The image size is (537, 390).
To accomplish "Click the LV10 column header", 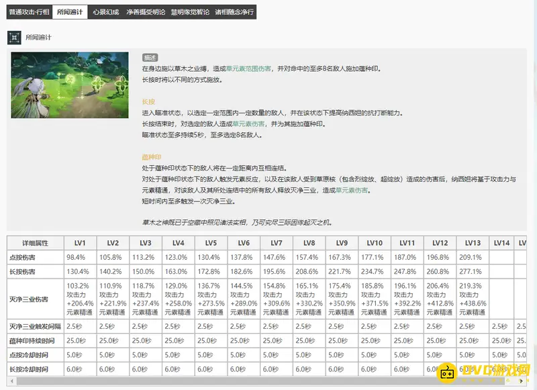I will [375, 242].
